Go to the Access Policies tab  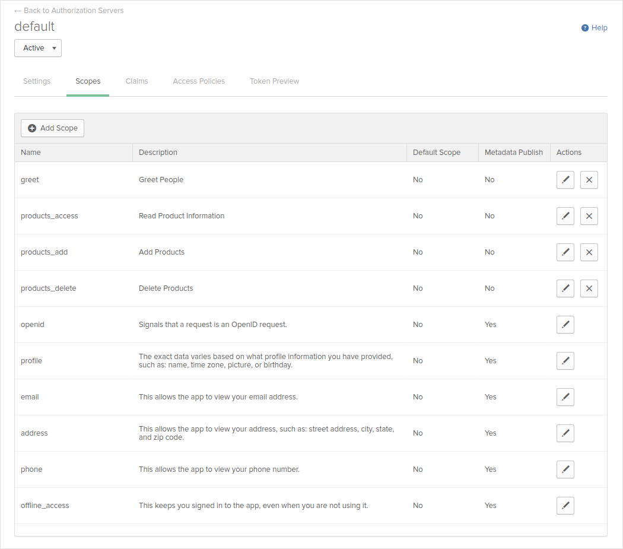tap(199, 81)
